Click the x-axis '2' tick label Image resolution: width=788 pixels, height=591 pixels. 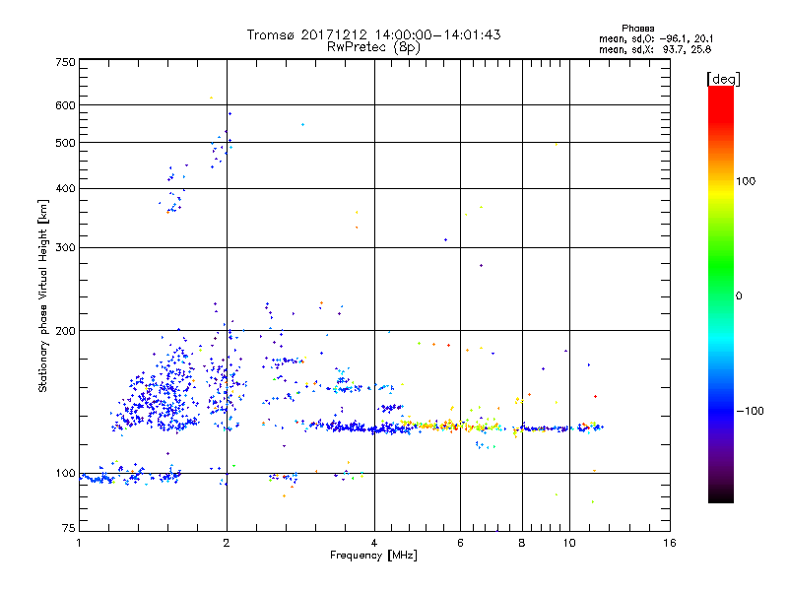pyautogui.click(x=227, y=543)
